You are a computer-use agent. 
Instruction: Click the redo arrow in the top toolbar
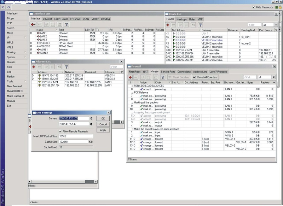(9, 7)
